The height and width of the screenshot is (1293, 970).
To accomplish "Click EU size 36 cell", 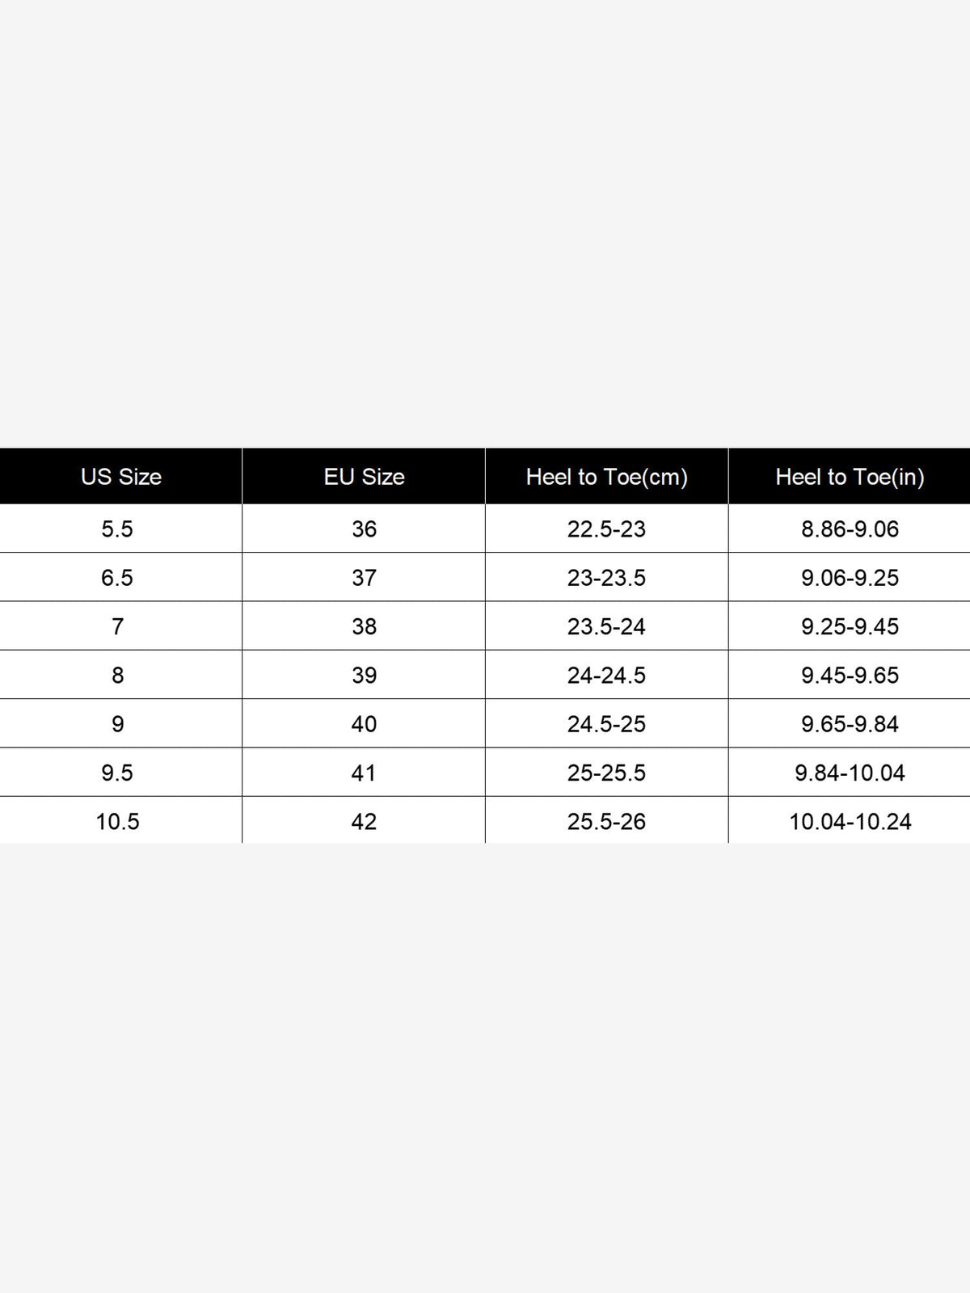I will pos(364,529).
